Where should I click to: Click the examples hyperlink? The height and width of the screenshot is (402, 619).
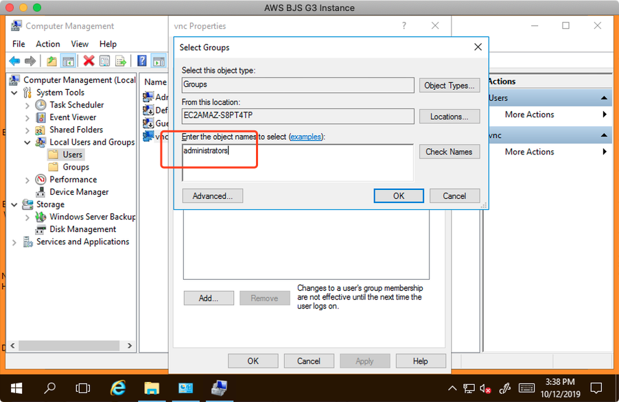306,137
